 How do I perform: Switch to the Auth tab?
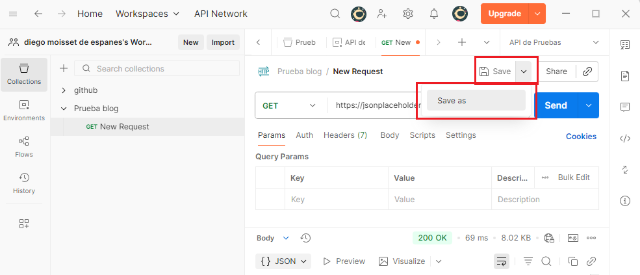pyautogui.click(x=304, y=135)
